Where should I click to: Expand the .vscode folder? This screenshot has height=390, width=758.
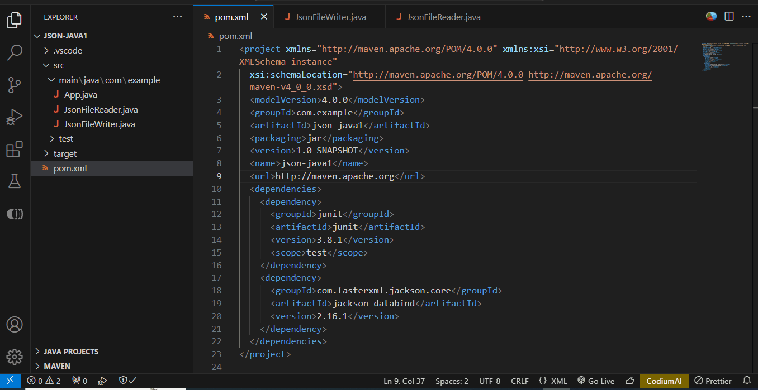pyautogui.click(x=68, y=51)
